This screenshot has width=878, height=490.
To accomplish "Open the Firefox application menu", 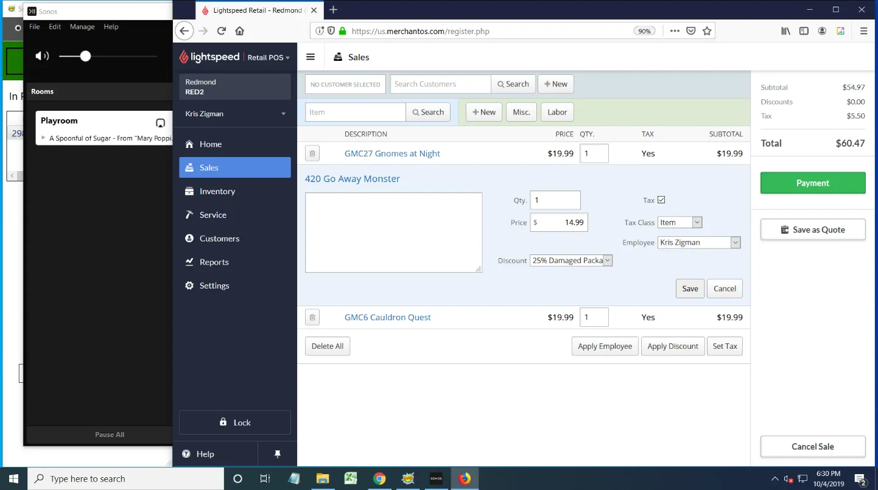I will coord(863,31).
